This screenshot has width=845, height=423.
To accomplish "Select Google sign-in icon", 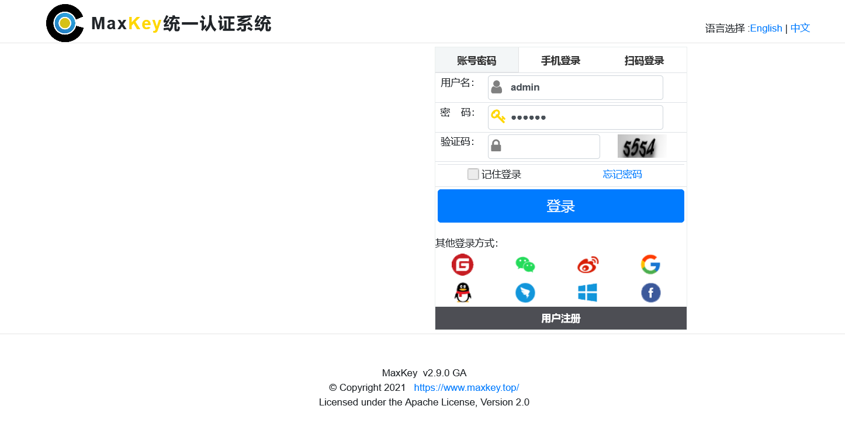I will point(650,265).
